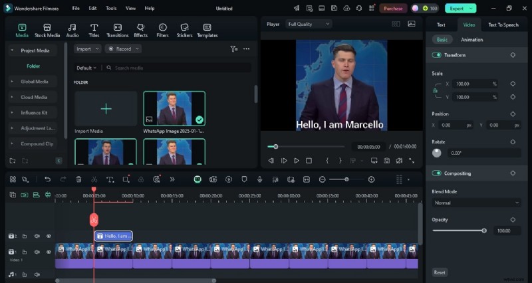Click the Undo arrow in timeline toolbar
The height and width of the screenshot is (283, 532).
47,179
